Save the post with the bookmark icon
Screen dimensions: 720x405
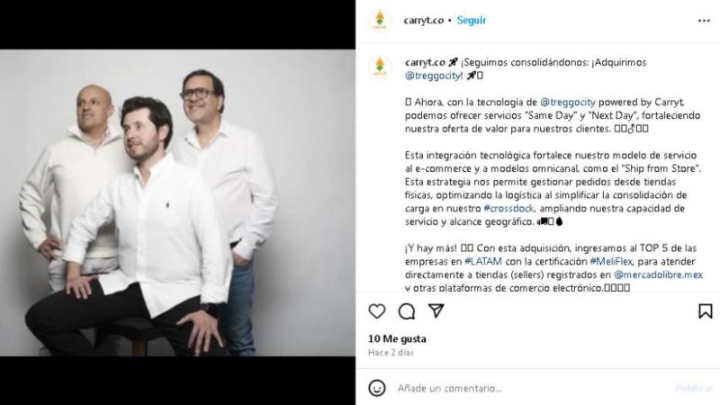[x=706, y=310]
